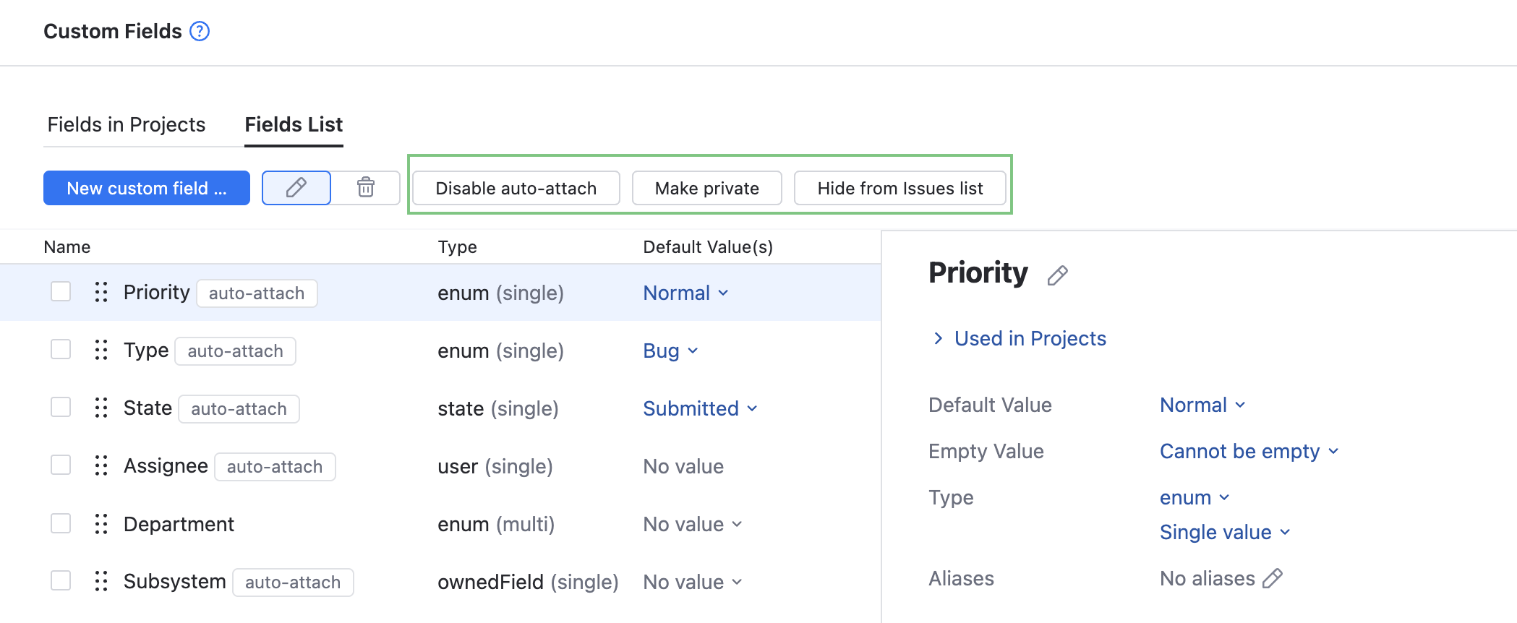Tick the Assignee field checkbox
Image resolution: width=1517 pixels, height=623 pixels.
pyautogui.click(x=61, y=465)
